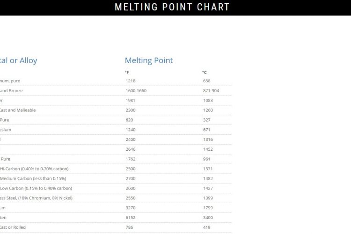Select the 1981 Fahrenheit cell
This screenshot has height=234, width=351.
pos(131,101)
